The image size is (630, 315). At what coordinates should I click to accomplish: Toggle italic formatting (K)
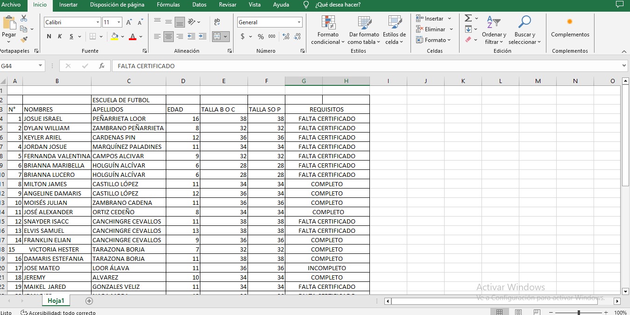pos(60,36)
